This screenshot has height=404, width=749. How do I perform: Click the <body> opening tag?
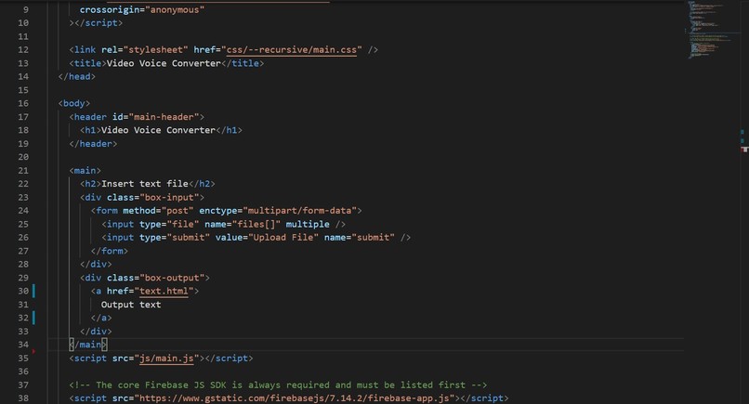click(74, 103)
